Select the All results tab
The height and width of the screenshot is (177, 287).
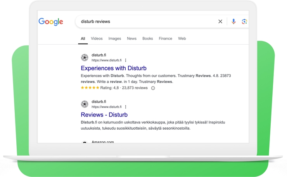(83, 38)
